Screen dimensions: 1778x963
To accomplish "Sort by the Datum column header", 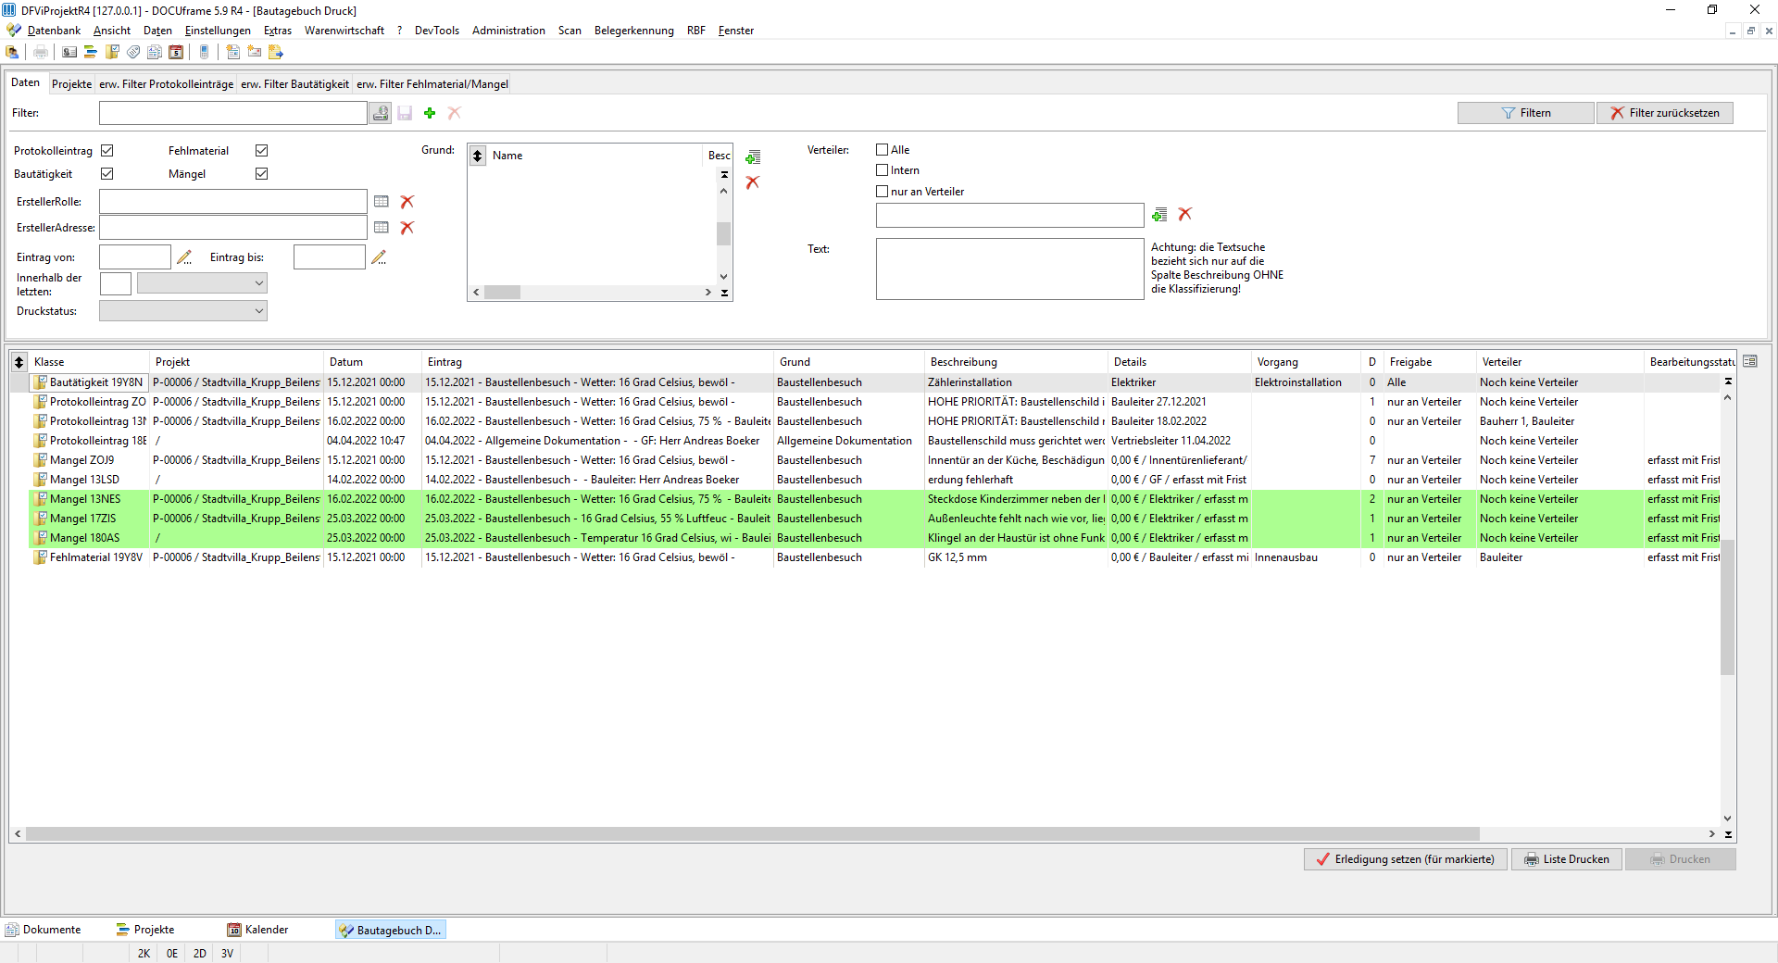I will [x=372, y=362].
